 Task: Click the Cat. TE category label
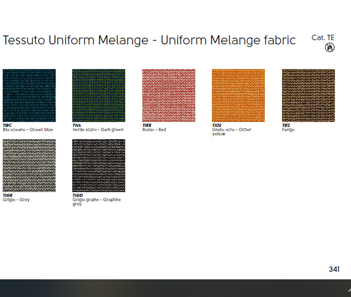click(323, 37)
